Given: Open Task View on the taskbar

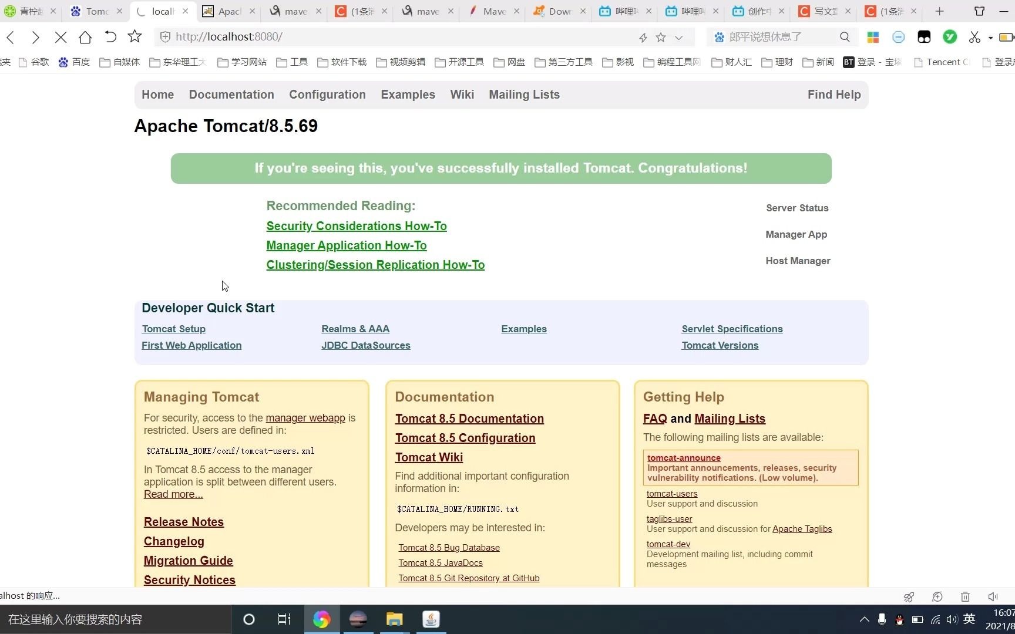Looking at the screenshot, I should (284, 619).
